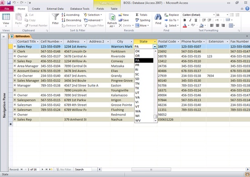250x177 pixels.
Task: Open City column header filter arrow
Action: pyautogui.click(x=131, y=42)
